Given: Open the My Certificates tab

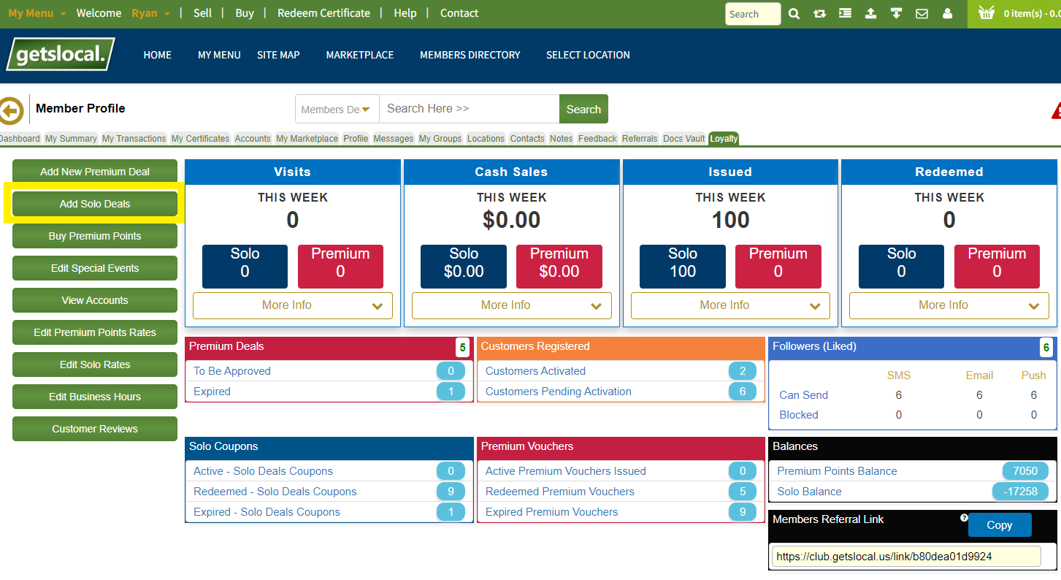Looking at the screenshot, I should point(201,139).
